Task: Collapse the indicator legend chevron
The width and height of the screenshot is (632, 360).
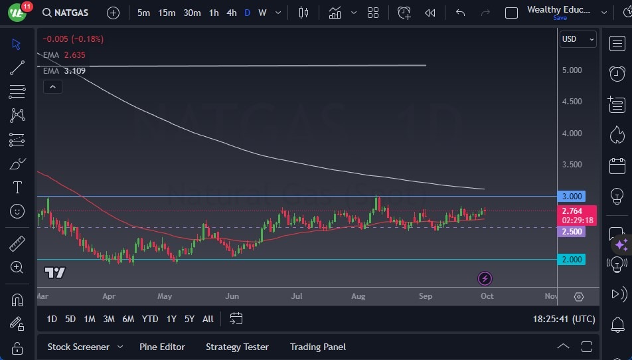Action: (x=52, y=86)
